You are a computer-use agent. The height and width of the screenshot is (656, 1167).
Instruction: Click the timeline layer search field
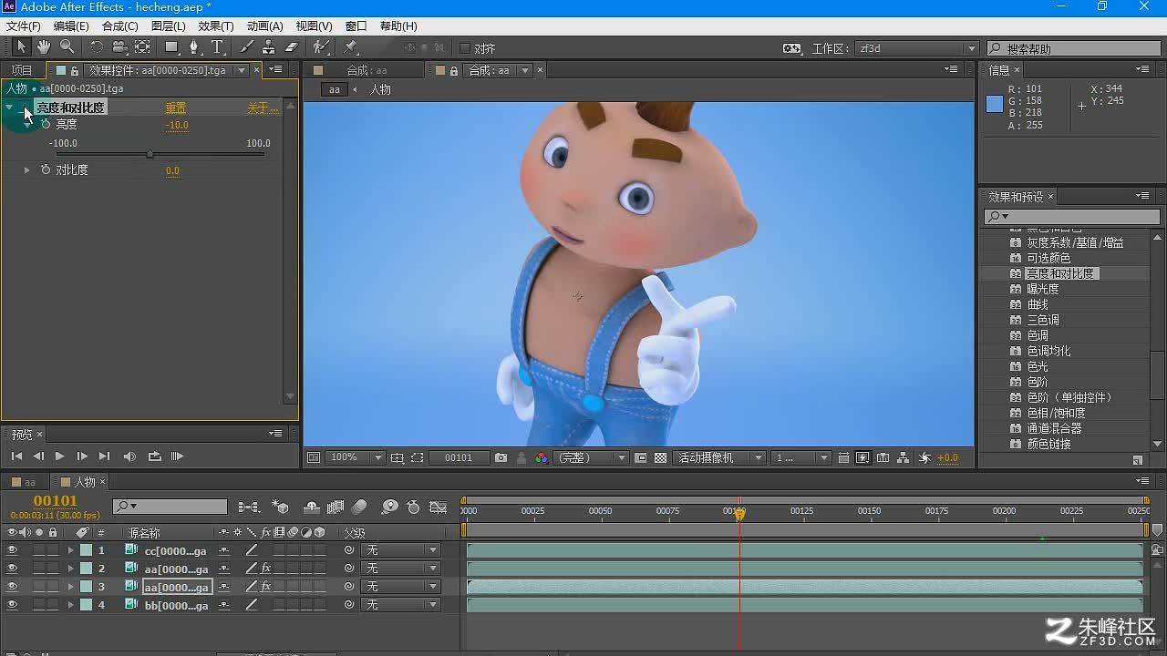tap(170, 507)
